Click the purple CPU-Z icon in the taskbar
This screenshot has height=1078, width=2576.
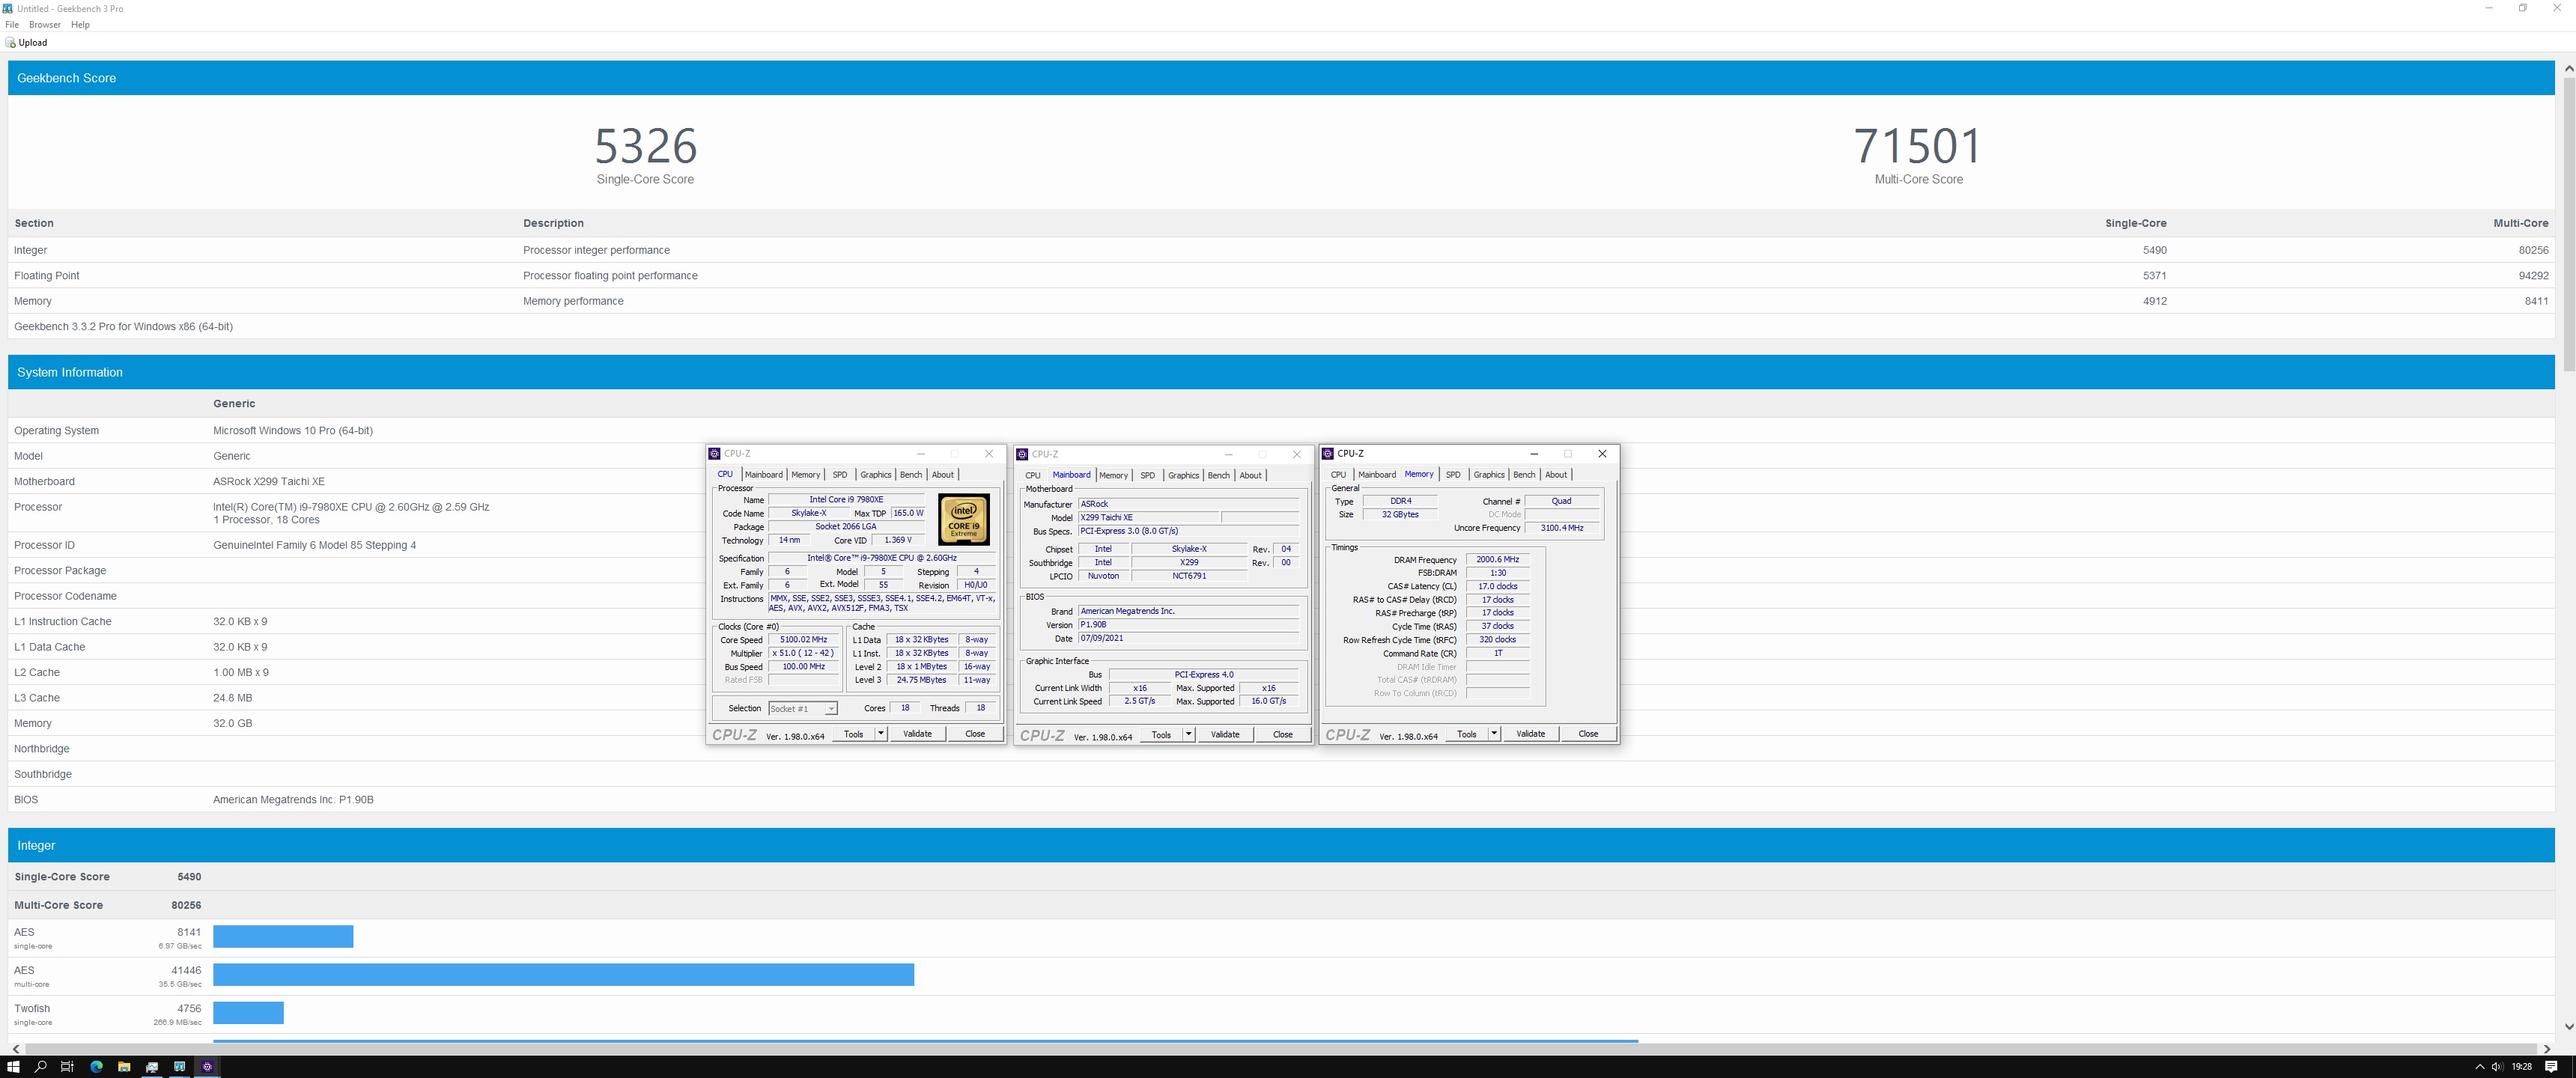click(x=207, y=1067)
